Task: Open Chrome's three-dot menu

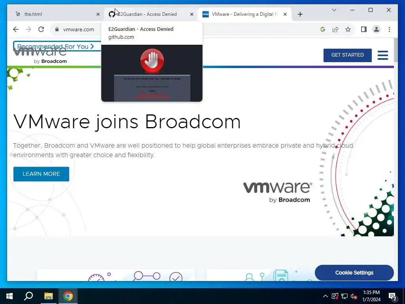Action: [x=389, y=29]
